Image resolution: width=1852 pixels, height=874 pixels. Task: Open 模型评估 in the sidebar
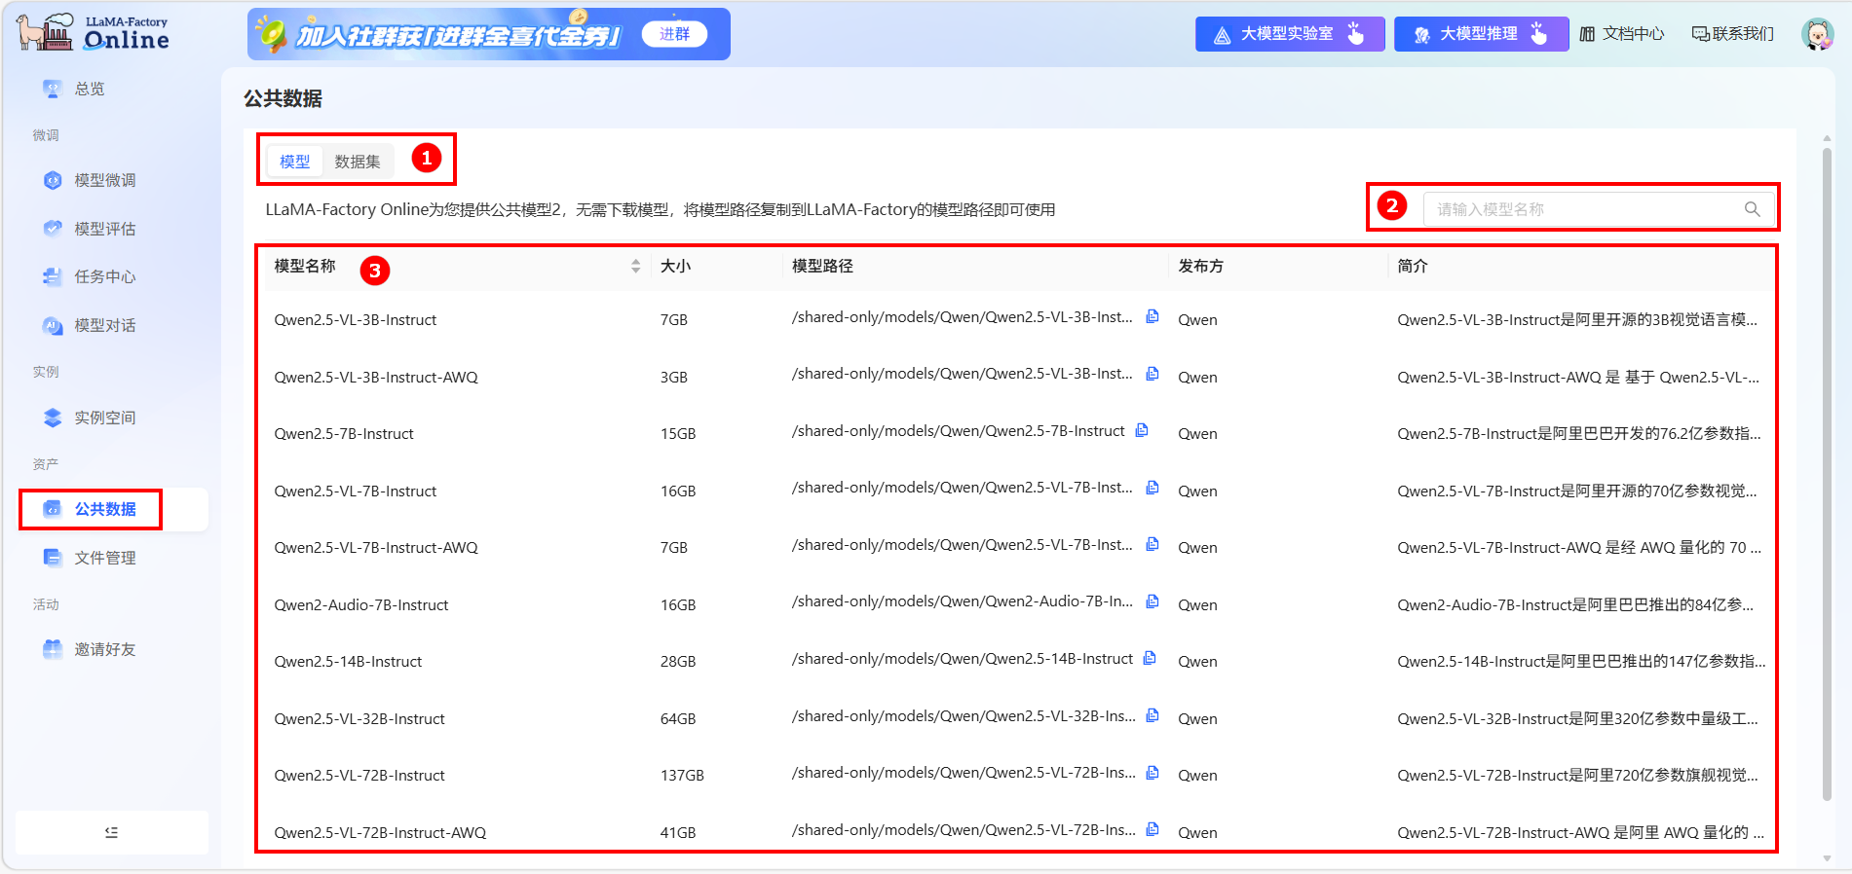[105, 229]
